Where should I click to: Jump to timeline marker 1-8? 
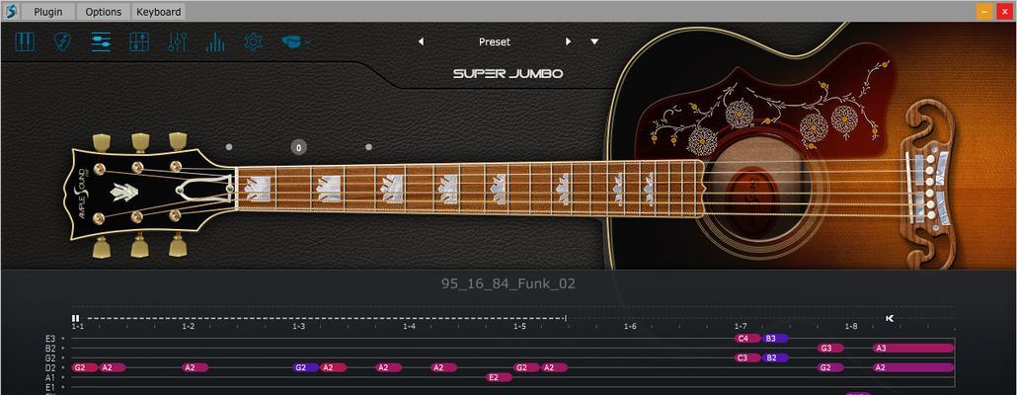(x=851, y=326)
